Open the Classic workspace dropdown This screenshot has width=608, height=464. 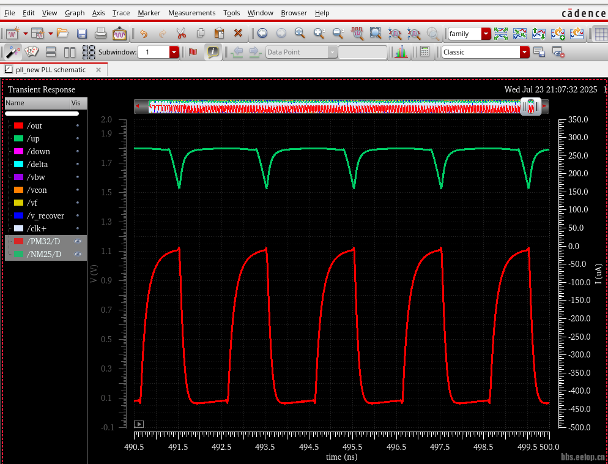click(525, 52)
